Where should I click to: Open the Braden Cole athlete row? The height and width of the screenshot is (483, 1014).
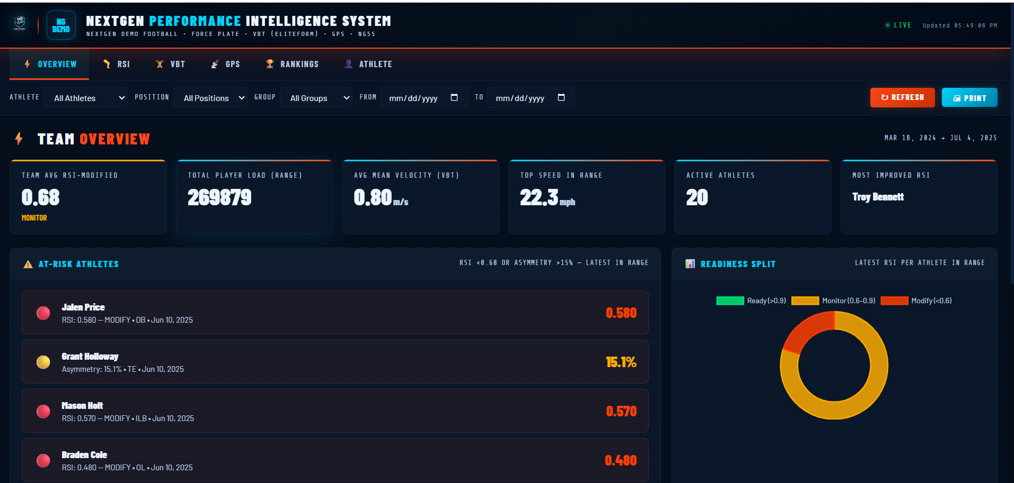[335, 460]
